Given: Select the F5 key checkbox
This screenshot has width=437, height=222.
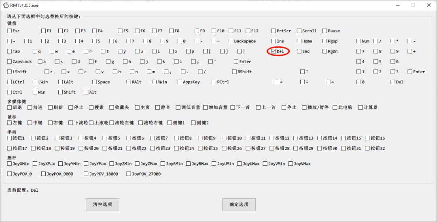Looking at the screenshot, I should pos(120,31).
